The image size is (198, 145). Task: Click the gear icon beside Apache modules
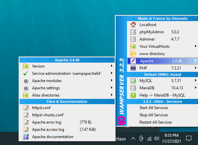26,81
